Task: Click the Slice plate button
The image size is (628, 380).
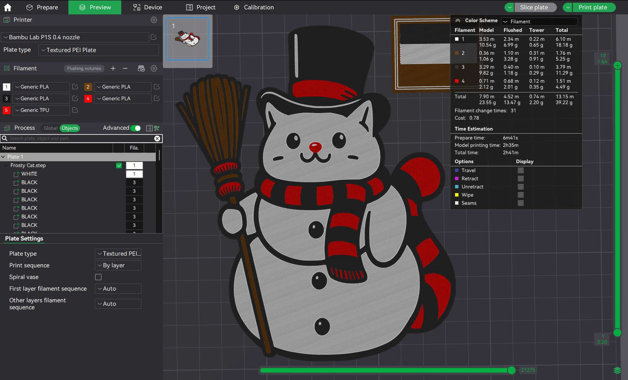Action: (535, 7)
